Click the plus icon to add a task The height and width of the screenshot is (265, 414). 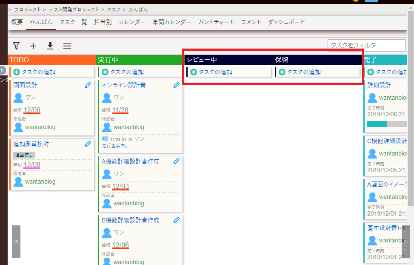pyautogui.click(x=33, y=46)
